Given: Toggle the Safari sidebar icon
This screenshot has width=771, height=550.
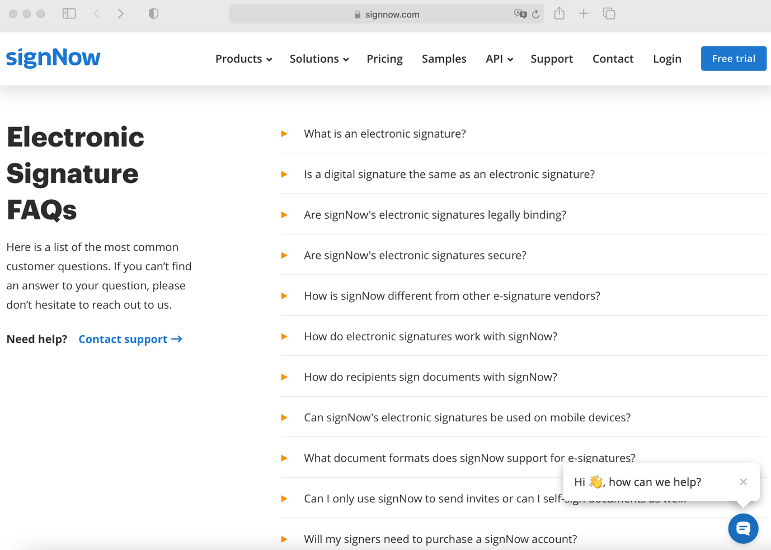Looking at the screenshot, I should click(x=69, y=13).
